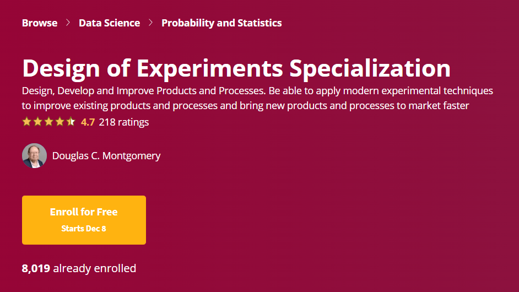The image size is (519, 292).
Task: Click the 4.7 rating score
Action: 88,122
